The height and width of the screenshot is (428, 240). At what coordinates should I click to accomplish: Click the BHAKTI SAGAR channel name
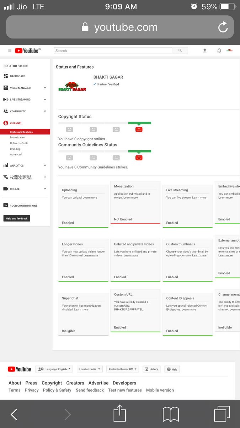click(x=108, y=77)
